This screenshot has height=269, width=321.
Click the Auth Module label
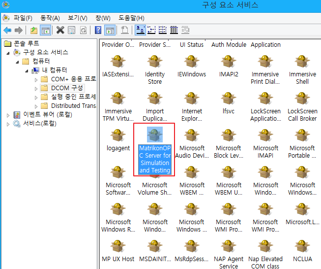(x=229, y=44)
